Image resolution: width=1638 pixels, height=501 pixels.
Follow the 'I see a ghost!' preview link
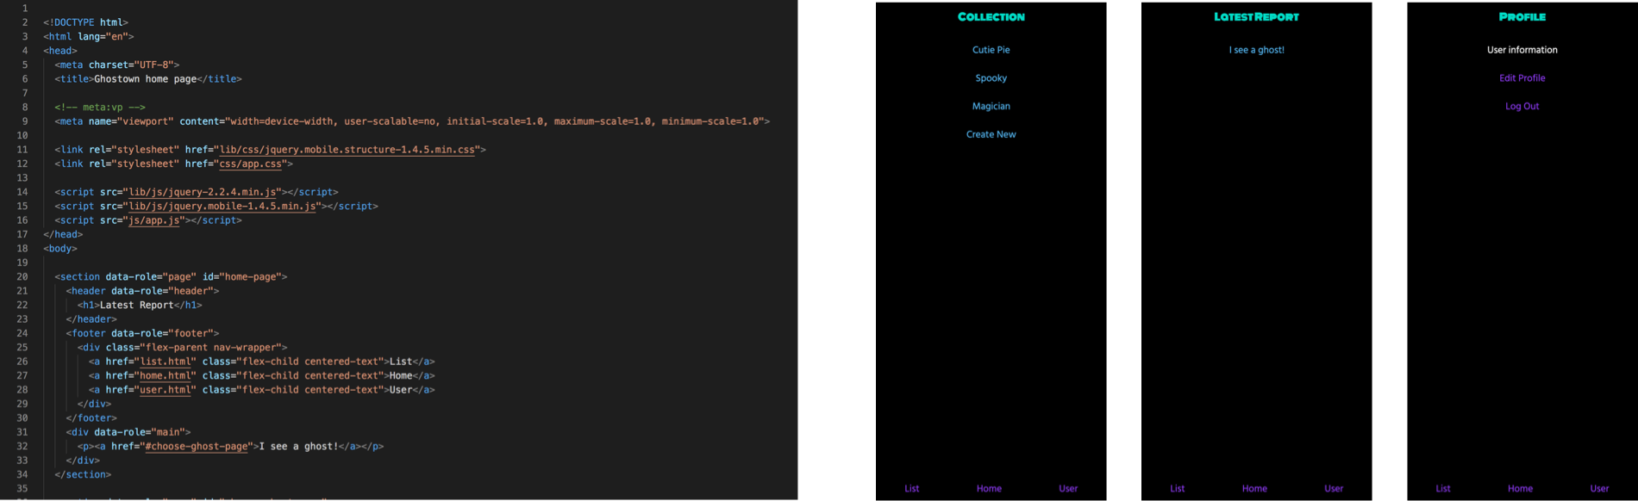(x=1256, y=50)
